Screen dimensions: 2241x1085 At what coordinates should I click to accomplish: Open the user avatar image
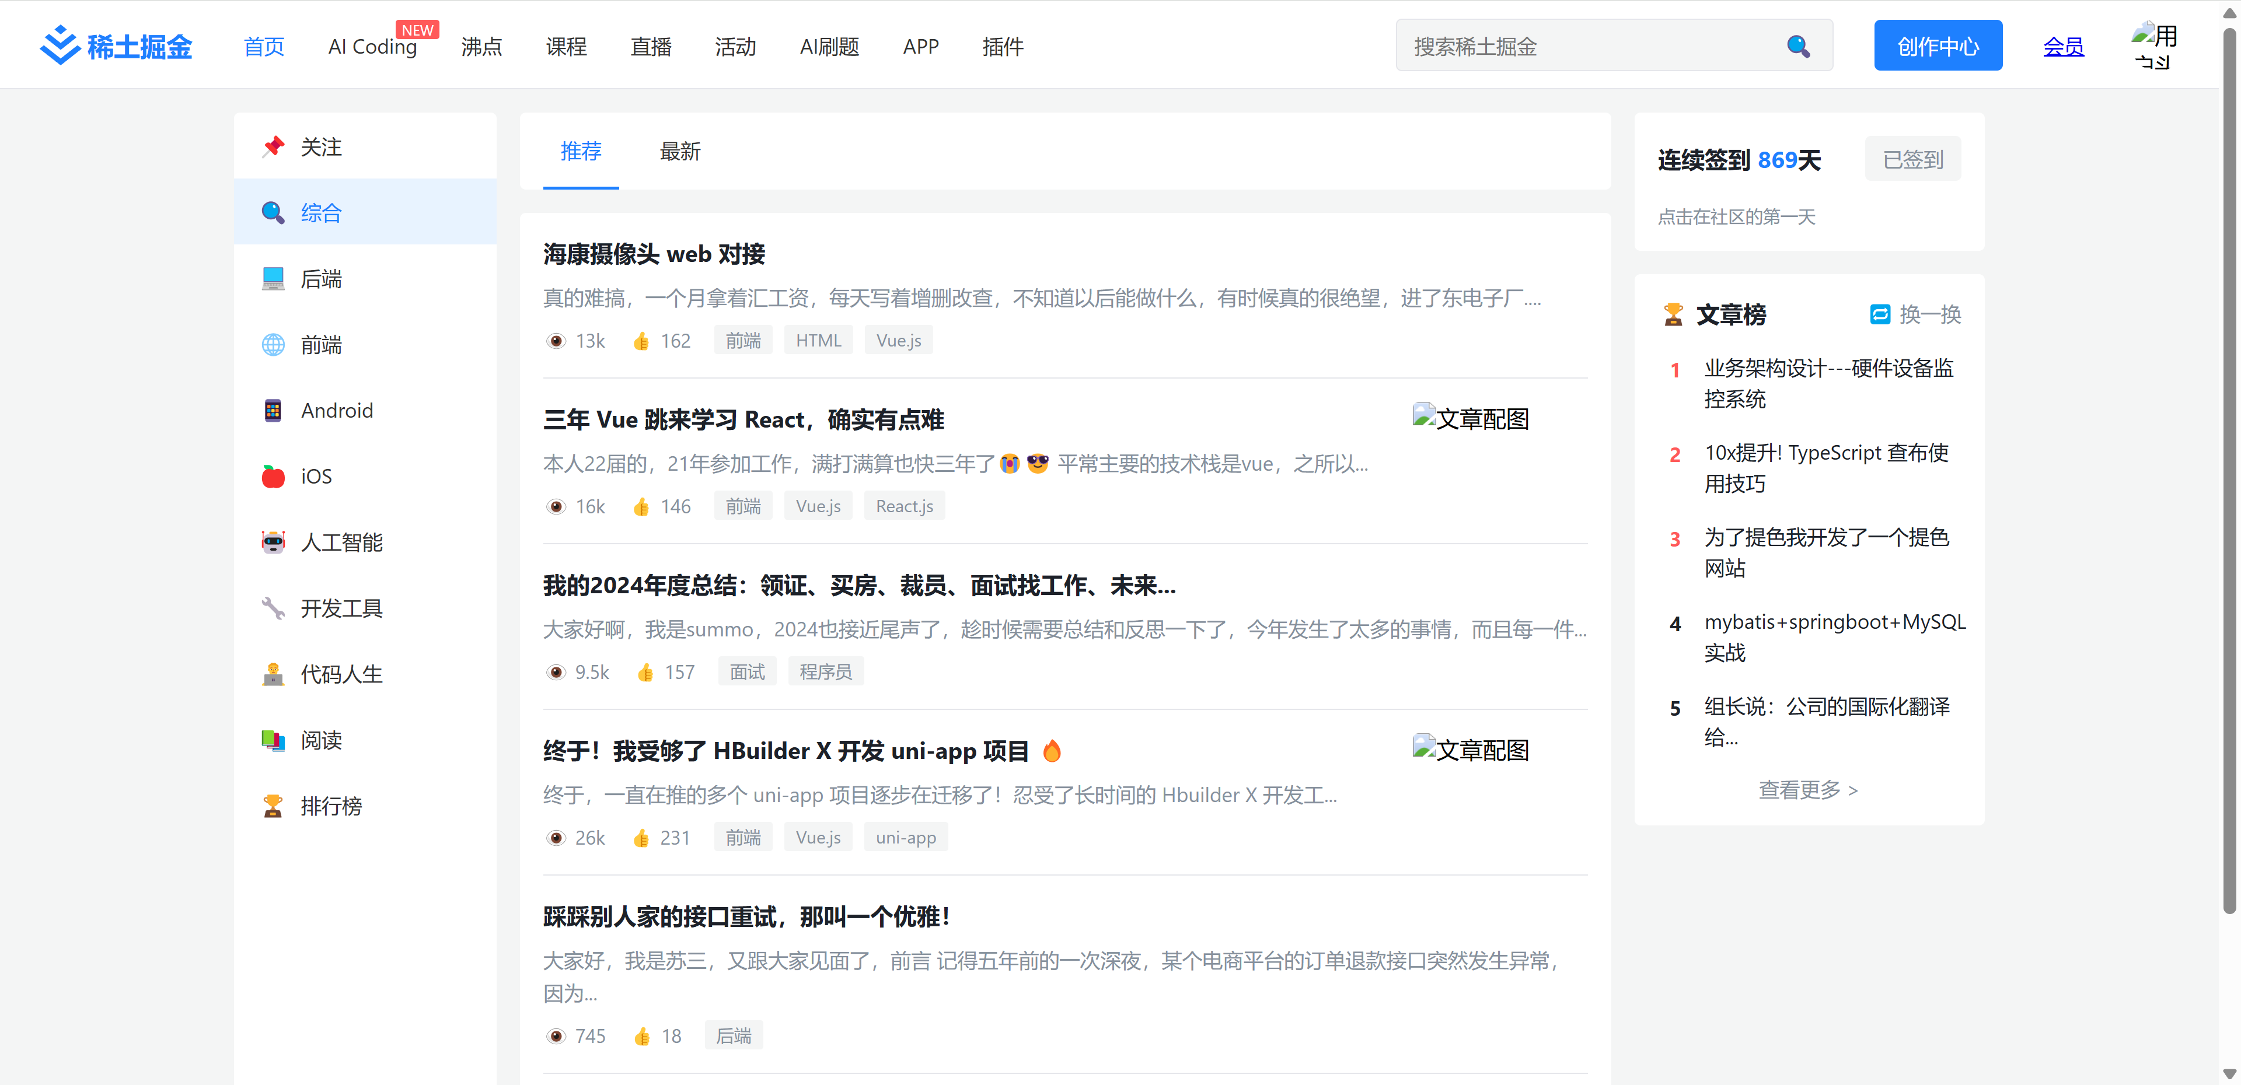[2155, 45]
